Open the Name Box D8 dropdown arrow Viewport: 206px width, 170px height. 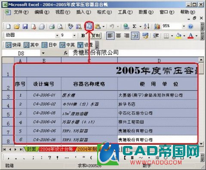[43, 54]
